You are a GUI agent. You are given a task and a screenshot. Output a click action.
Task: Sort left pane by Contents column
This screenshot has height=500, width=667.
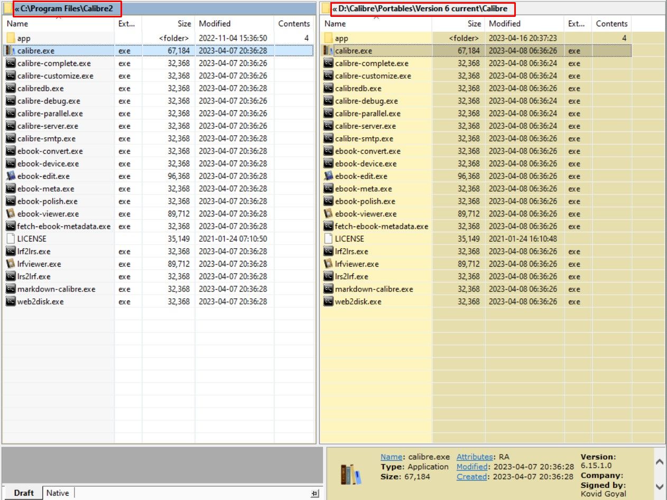(294, 24)
